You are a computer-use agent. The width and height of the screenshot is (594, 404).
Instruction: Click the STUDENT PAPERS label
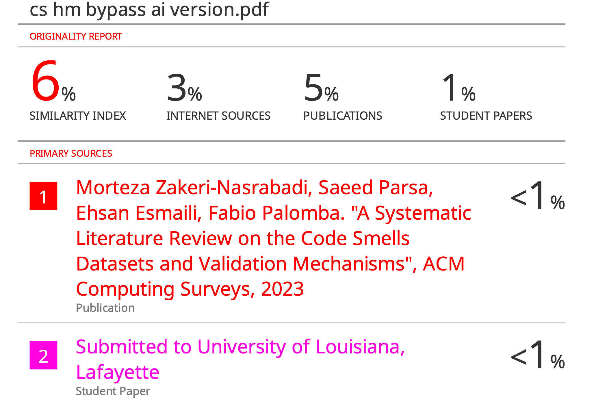pyautogui.click(x=486, y=116)
